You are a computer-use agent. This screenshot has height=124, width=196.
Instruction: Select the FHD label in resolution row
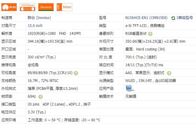63,34
